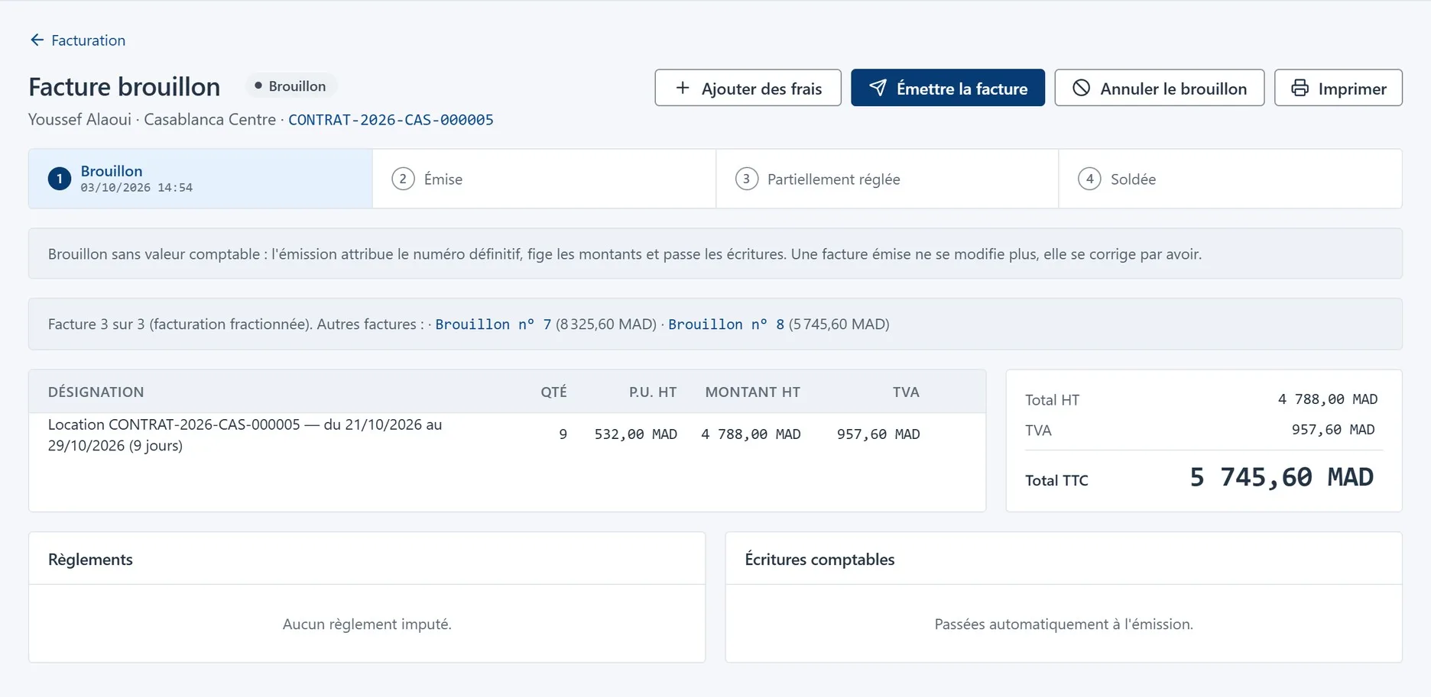Open contract CONTRAT-2026-CAS-000005 link

coord(391,120)
